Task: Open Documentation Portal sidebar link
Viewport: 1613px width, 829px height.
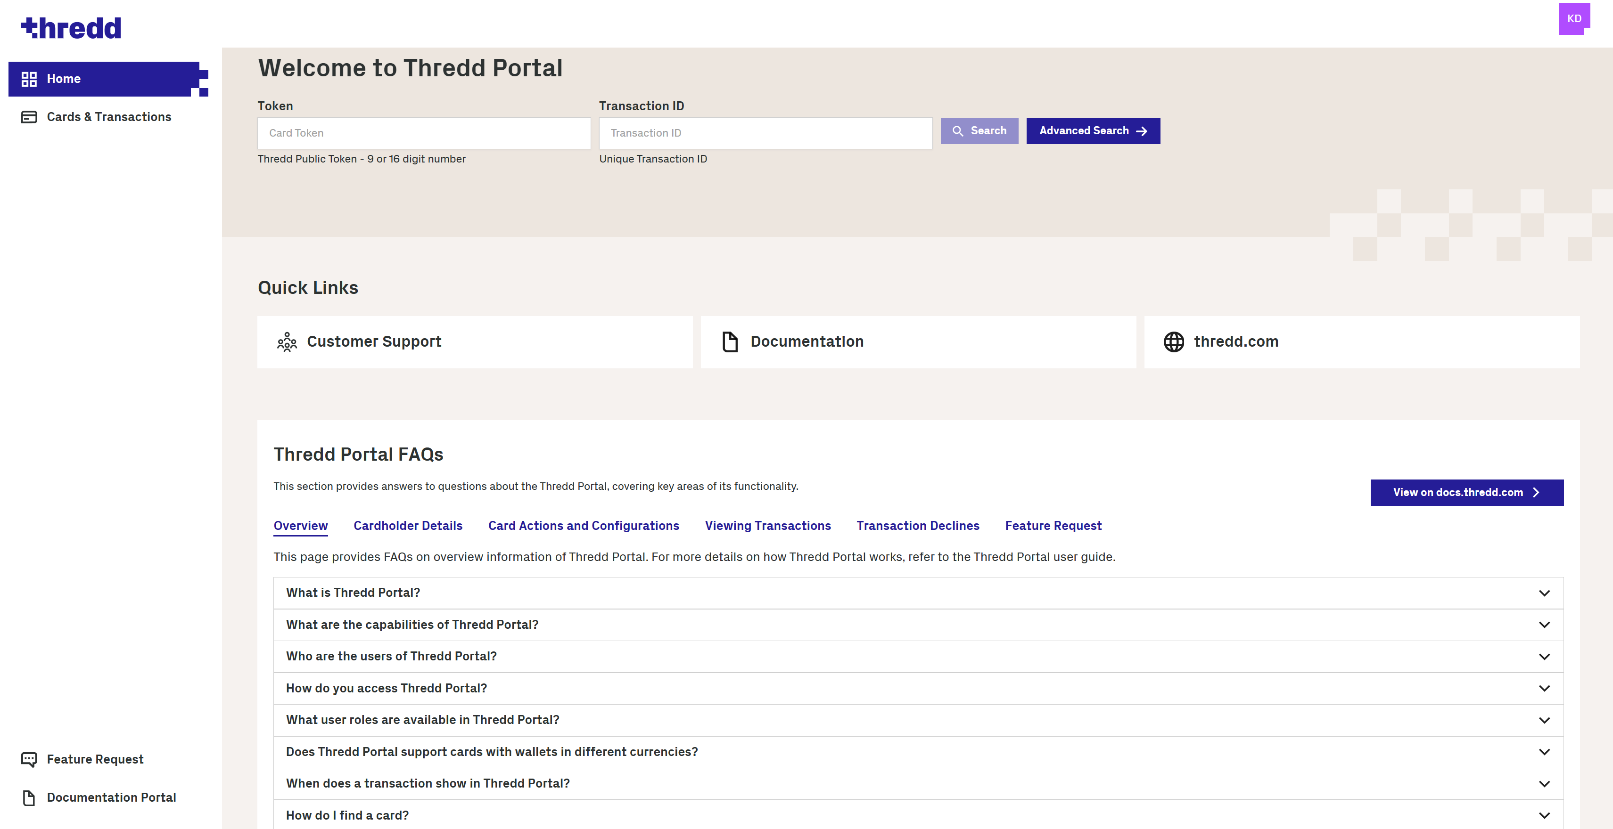Action: (107, 798)
